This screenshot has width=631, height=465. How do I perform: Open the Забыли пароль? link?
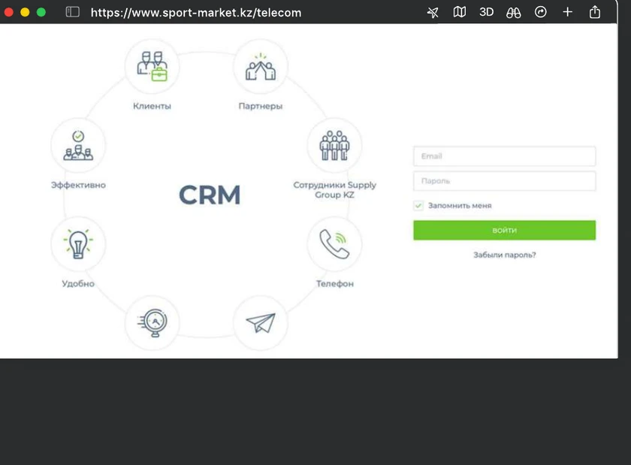tap(504, 255)
